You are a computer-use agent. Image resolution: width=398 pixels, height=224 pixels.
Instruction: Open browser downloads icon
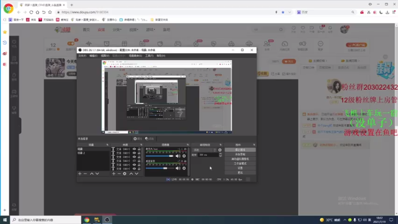pyautogui.click(x=388, y=12)
